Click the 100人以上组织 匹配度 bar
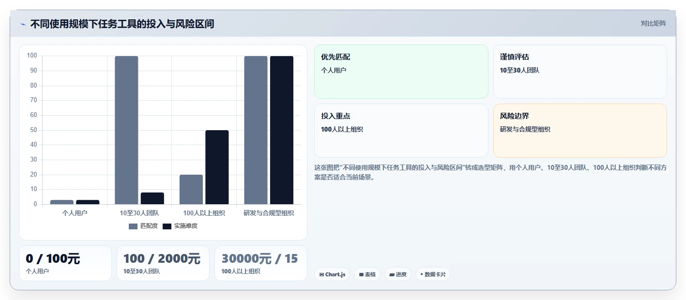Viewport: 686px width, 300px height. click(x=191, y=190)
